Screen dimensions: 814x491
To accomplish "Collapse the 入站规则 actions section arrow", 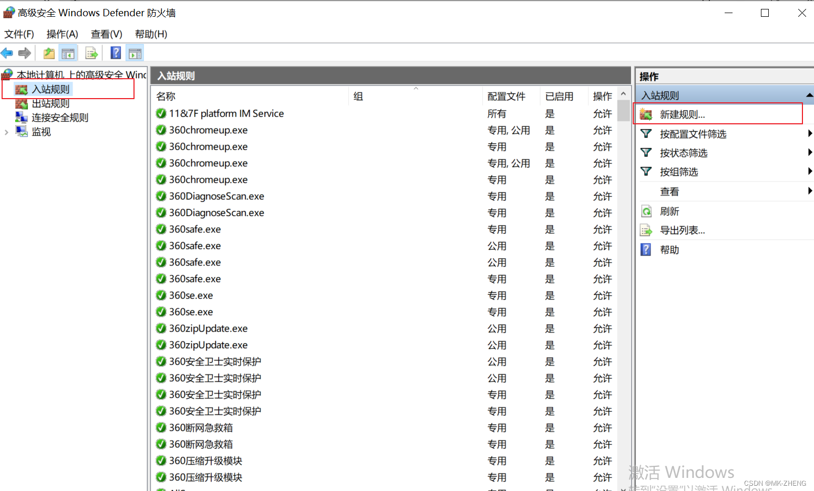I will [809, 95].
